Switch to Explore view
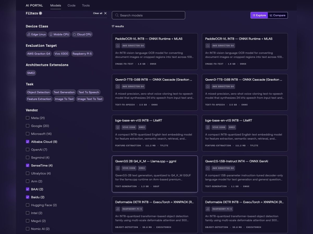The image size is (313, 234). pos(259,15)
